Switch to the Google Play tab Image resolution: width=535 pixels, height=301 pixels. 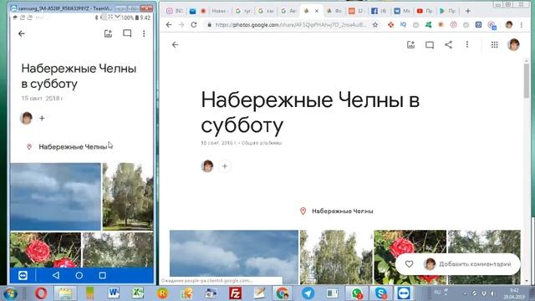[447, 11]
